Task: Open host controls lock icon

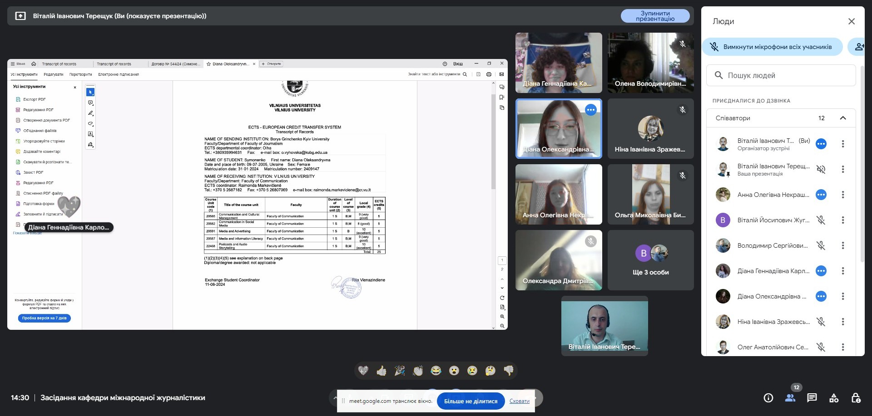Action: (x=856, y=398)
